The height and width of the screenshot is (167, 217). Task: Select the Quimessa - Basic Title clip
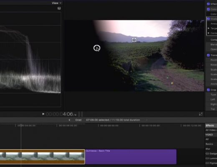click(131, 157)
